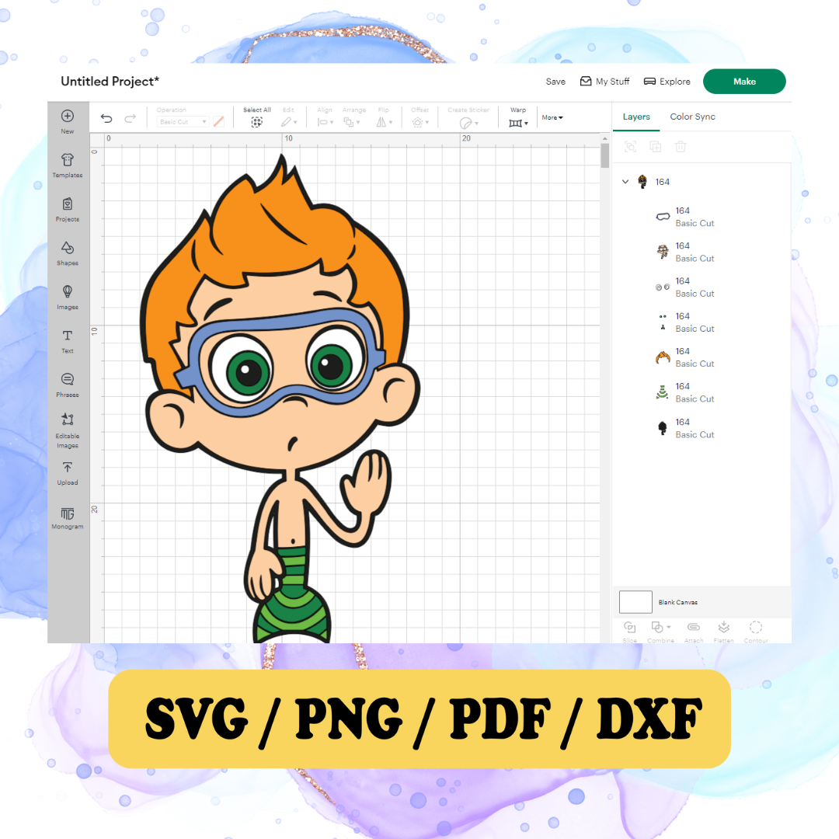Screen dimensions: 839x839
Task: Click the operation color swatch
Action: pyautogui.click(x=218, y=122)
